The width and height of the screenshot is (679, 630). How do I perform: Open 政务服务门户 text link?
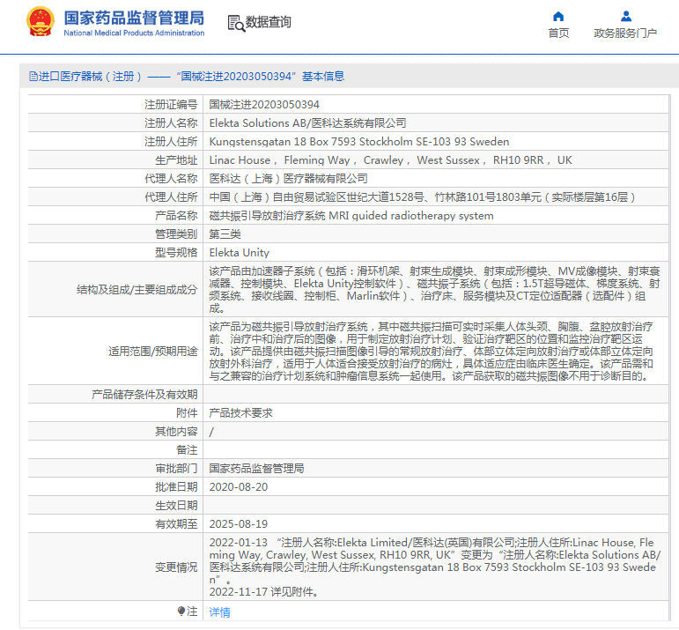(625, 33)
